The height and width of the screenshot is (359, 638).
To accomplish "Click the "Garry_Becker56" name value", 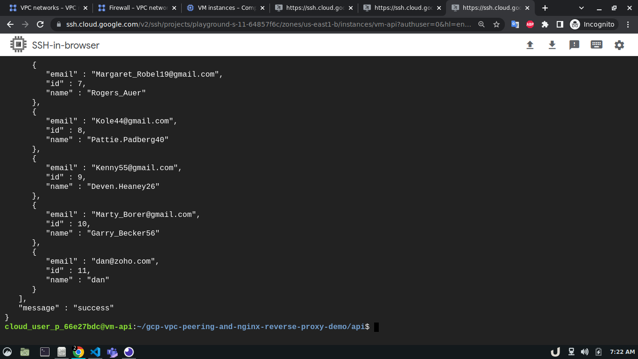I will click(x=123, y=233).
